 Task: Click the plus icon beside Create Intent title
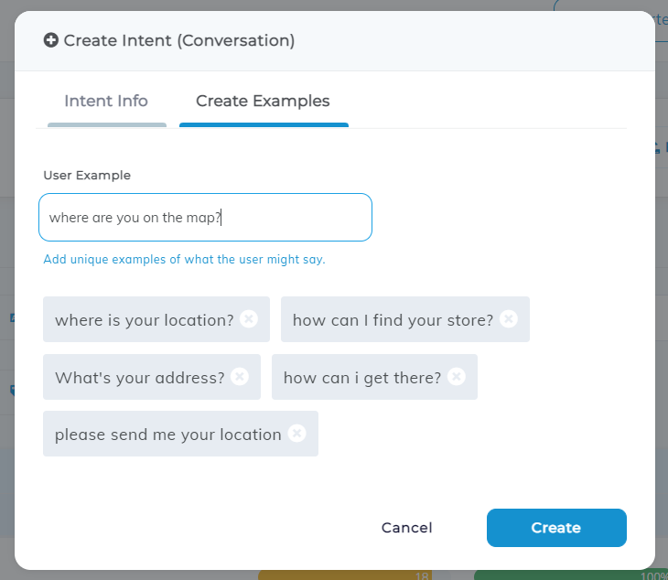point(51,40)
